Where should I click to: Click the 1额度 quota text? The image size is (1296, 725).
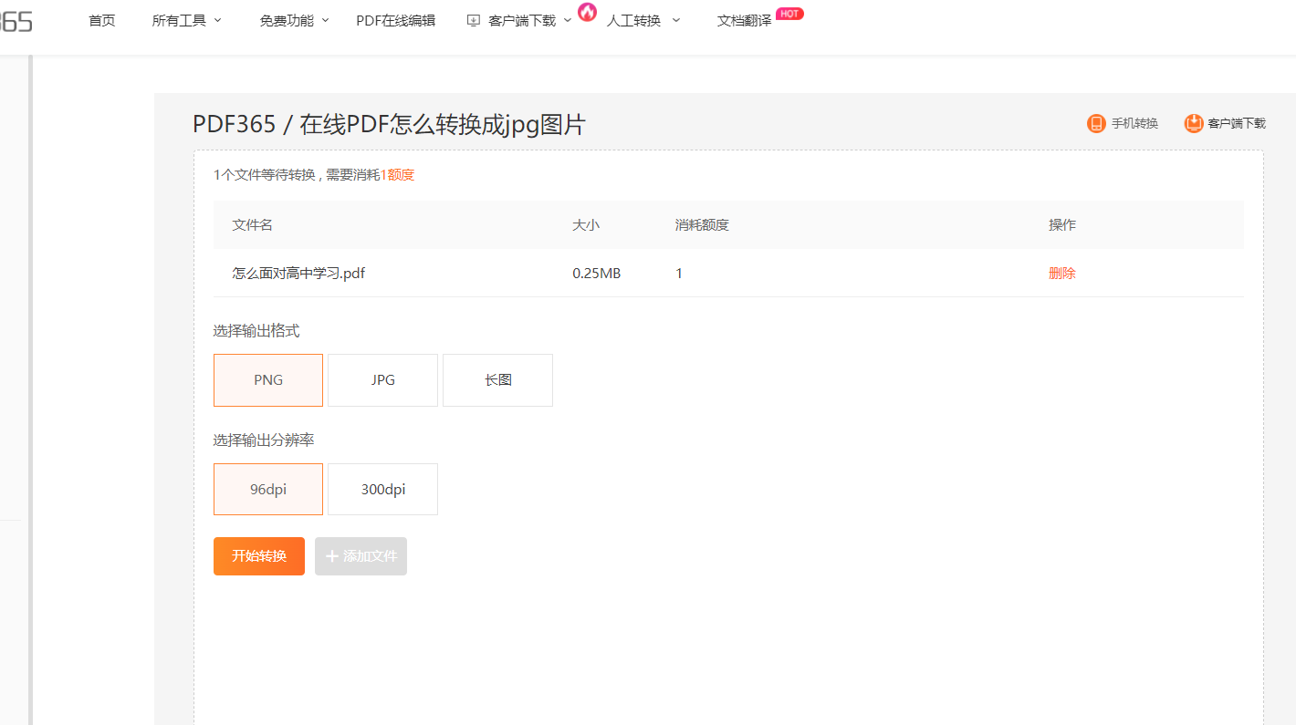(397, 174)
